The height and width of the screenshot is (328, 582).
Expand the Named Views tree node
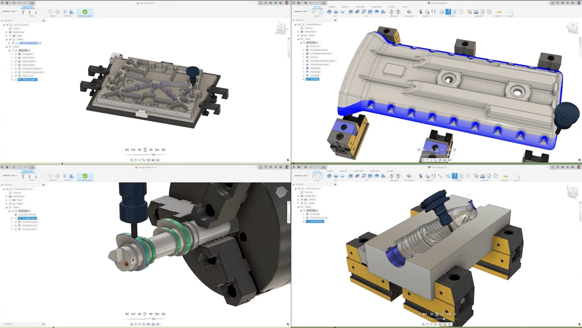pos(6,32)
